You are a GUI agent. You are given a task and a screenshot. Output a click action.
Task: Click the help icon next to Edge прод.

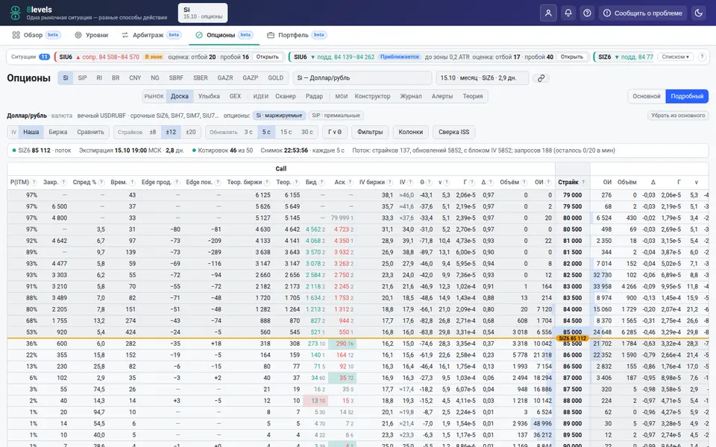tap(177, 183)
